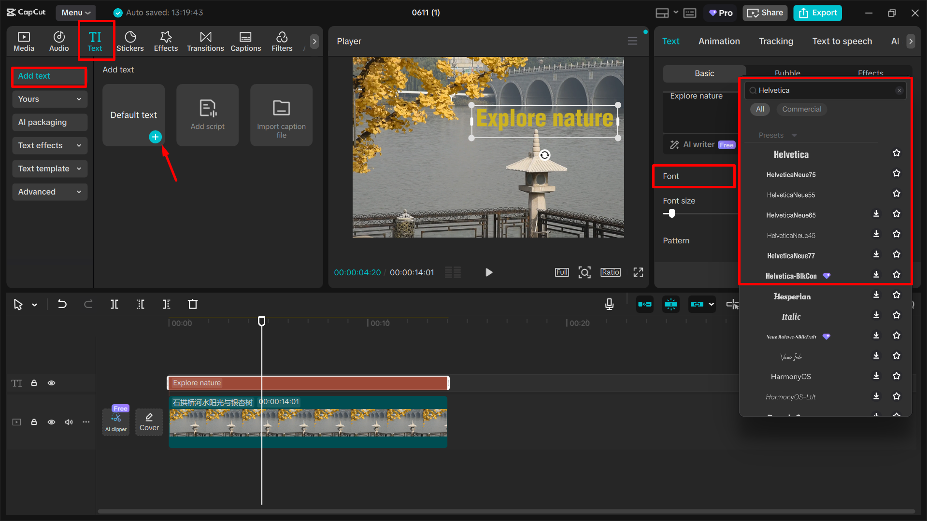This screenshot has height=521, width=927.
Task: Hide the Explore nature text track
Action: tap(51, 382)
